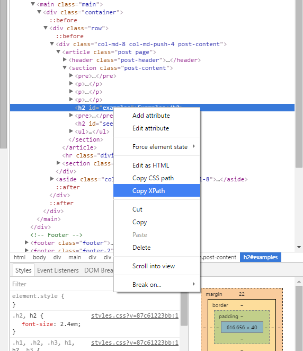Open Break on... submenu

click(157, 285)
